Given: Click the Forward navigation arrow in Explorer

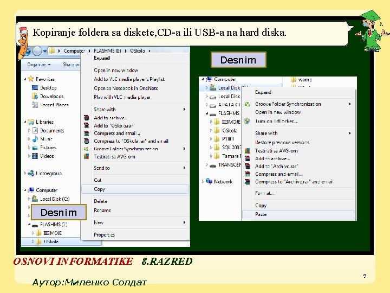Looking at the screenshot, I should point(37,51).
